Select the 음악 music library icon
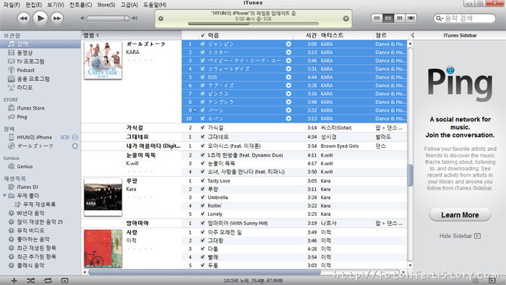The image size is (506, 285). [x=12, y=44]
